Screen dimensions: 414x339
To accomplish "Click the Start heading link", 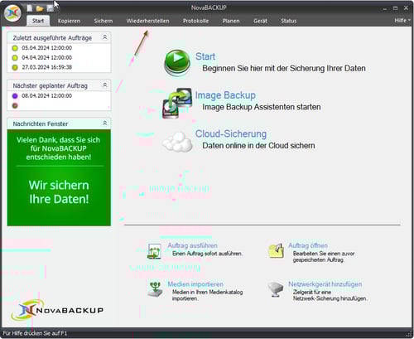I will click(x=205, y=56).
